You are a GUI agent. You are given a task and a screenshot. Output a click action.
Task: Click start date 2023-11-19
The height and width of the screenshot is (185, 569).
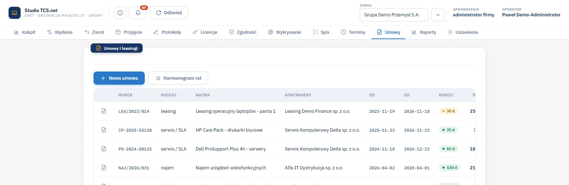[382, 111]
